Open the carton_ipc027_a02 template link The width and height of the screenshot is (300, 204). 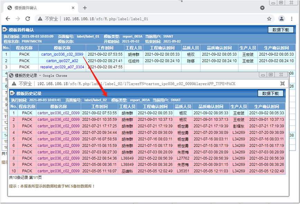tap(62, 61)
